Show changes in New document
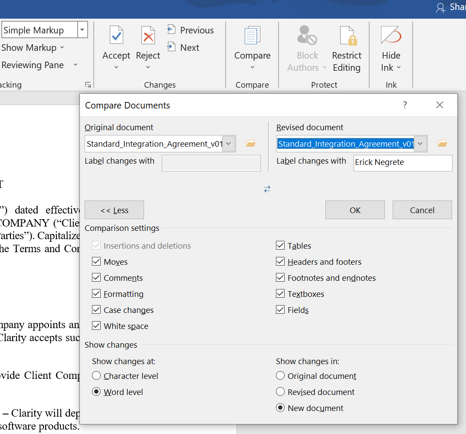Viewport: 466px width, 434px height. (280, 408)
